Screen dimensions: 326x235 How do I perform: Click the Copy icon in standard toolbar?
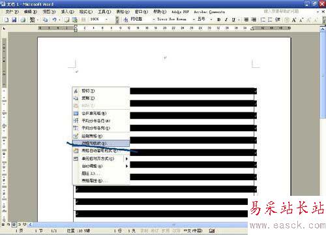tap(45, 20)
